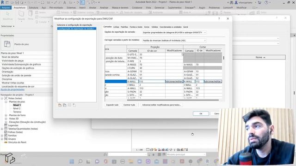Click the layer table horizontal scrollbar
The height and width of the screenshot is (166, 296).
[173, 100]
